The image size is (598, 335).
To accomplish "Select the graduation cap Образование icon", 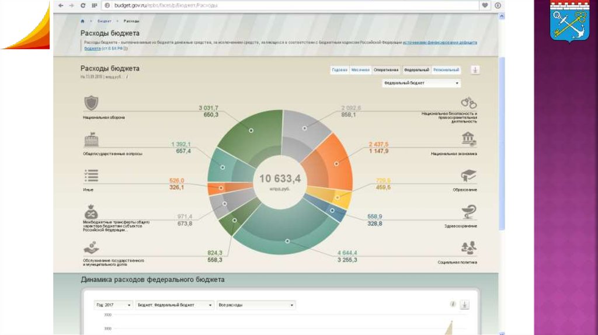I will pos(468,176).
